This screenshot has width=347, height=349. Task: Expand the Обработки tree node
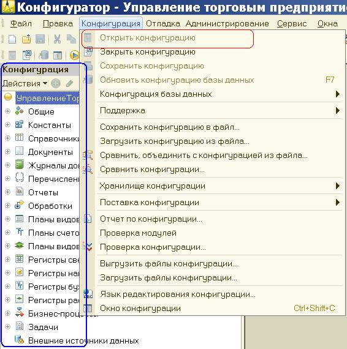coord(7,205)
